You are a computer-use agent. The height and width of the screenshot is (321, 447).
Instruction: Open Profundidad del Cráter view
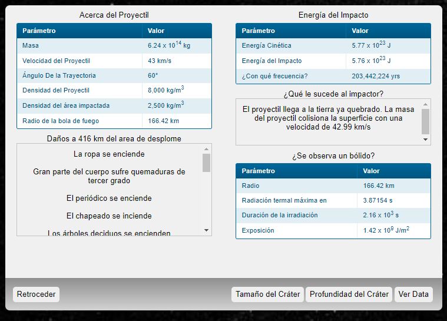click(349, 294)
